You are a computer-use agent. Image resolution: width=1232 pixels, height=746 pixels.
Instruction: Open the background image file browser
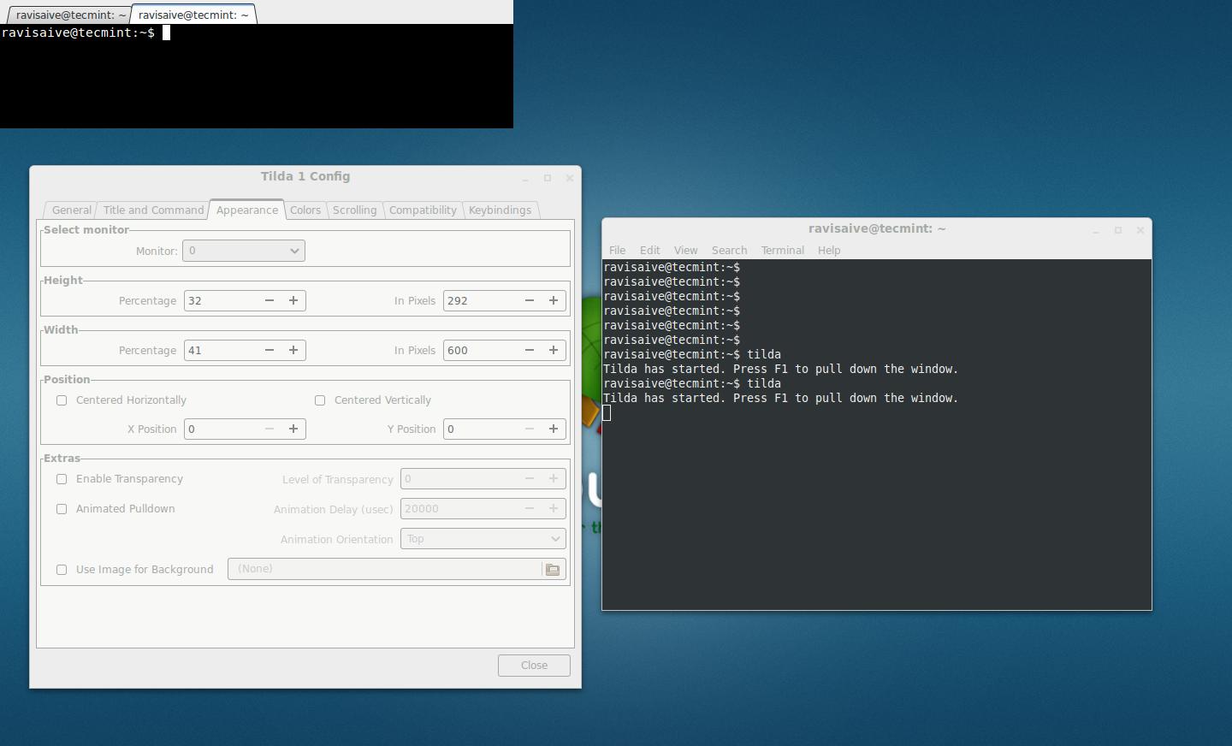point(553,569)
